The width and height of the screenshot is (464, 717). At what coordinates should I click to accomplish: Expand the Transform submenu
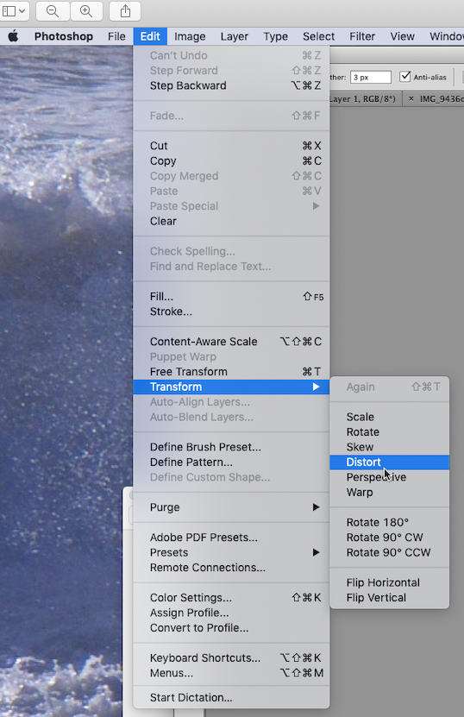(231, 387)
